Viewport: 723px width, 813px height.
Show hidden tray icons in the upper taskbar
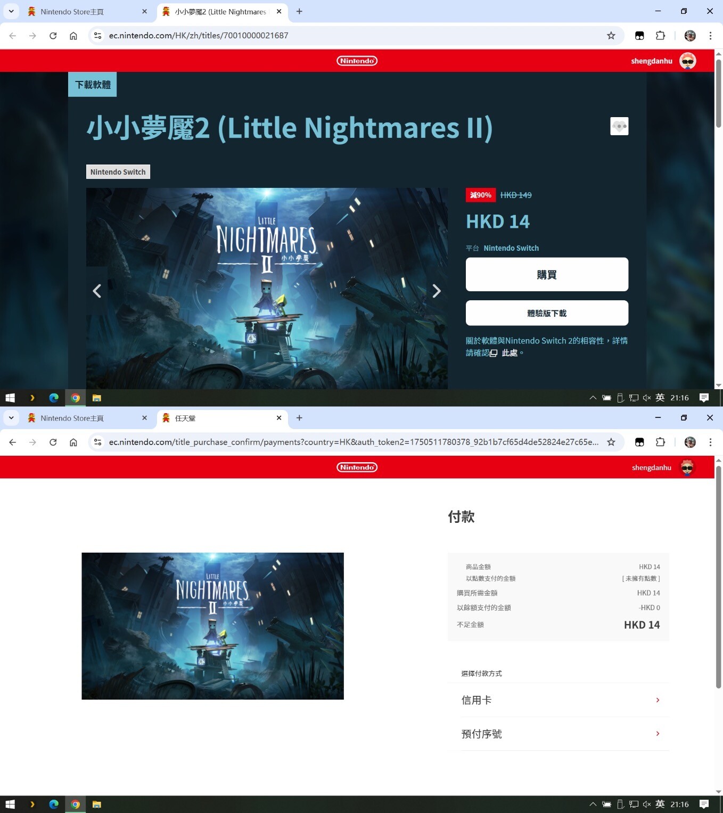[x=593, y=398]
